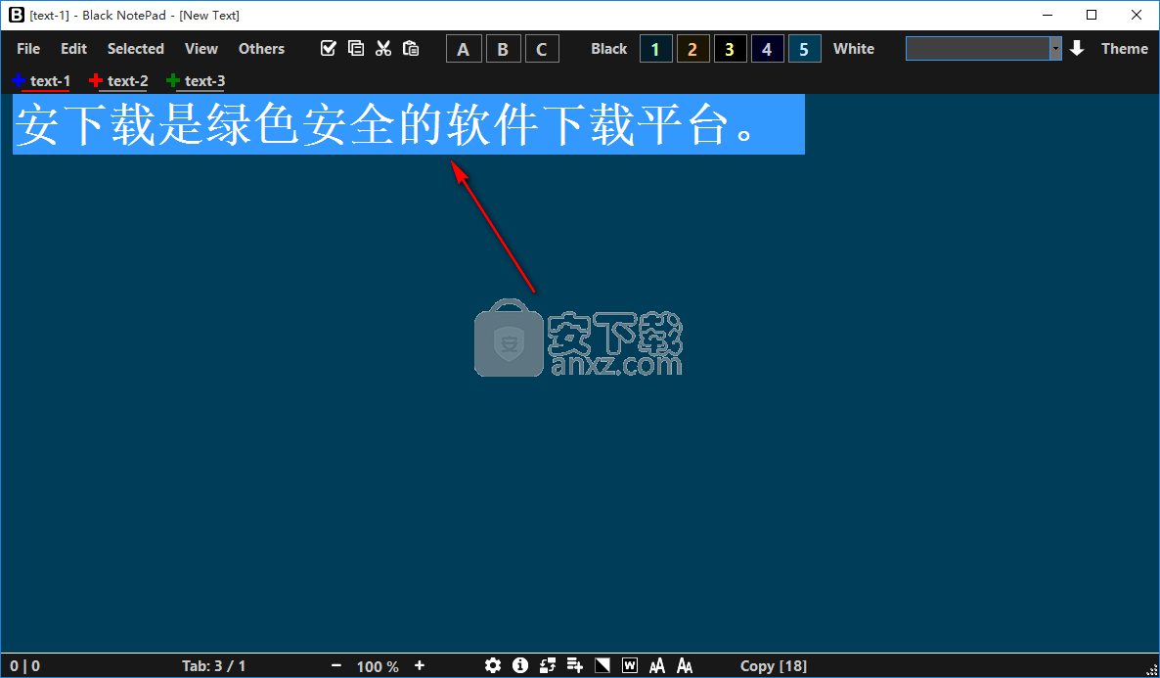Click the scissors cut icon

pos(383,48)
